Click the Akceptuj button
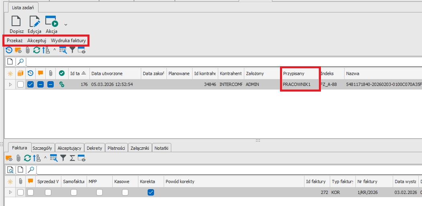 [x=37, y=41]
